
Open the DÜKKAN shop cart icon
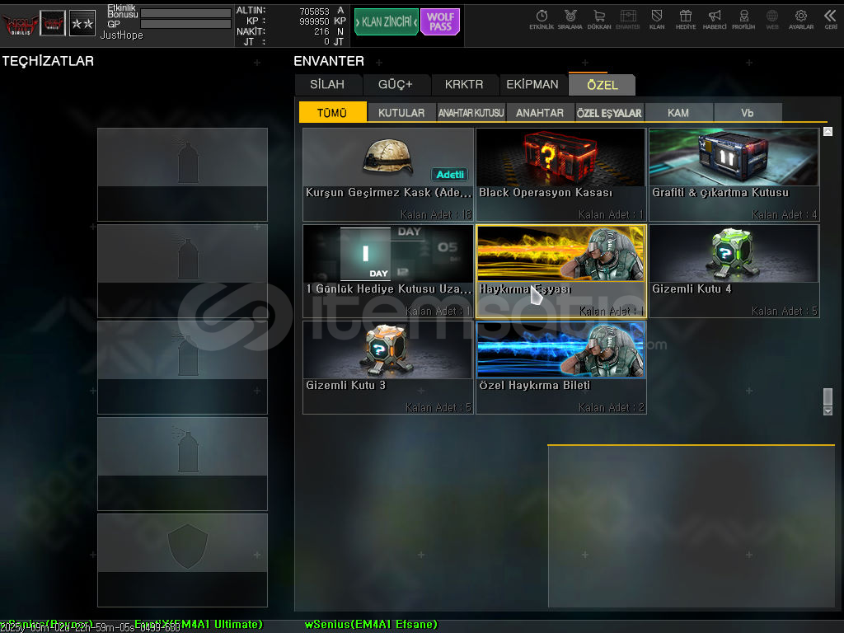click(599, 20)
